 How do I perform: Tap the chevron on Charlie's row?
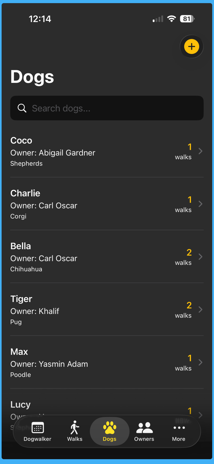[201, 204]
